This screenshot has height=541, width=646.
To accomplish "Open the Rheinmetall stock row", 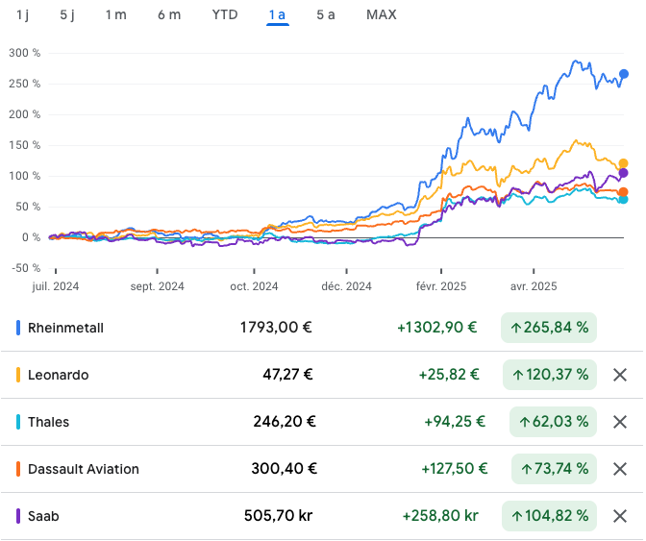I will point(322,328).
